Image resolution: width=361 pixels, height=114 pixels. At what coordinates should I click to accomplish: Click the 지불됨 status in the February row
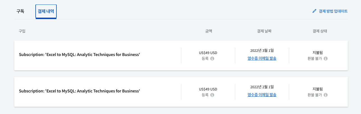click(x=317, y=89)
